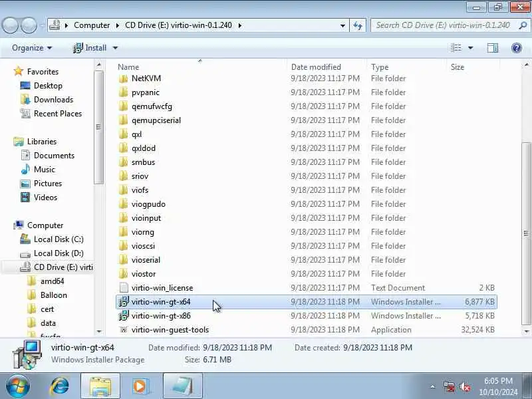Open Windows Media Player taskbar icon
The image size is (532, 399).
tap(140, 386)
